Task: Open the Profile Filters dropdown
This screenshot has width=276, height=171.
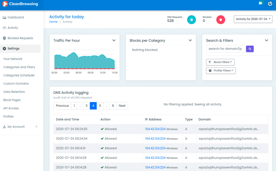Action: coord(221,71)
